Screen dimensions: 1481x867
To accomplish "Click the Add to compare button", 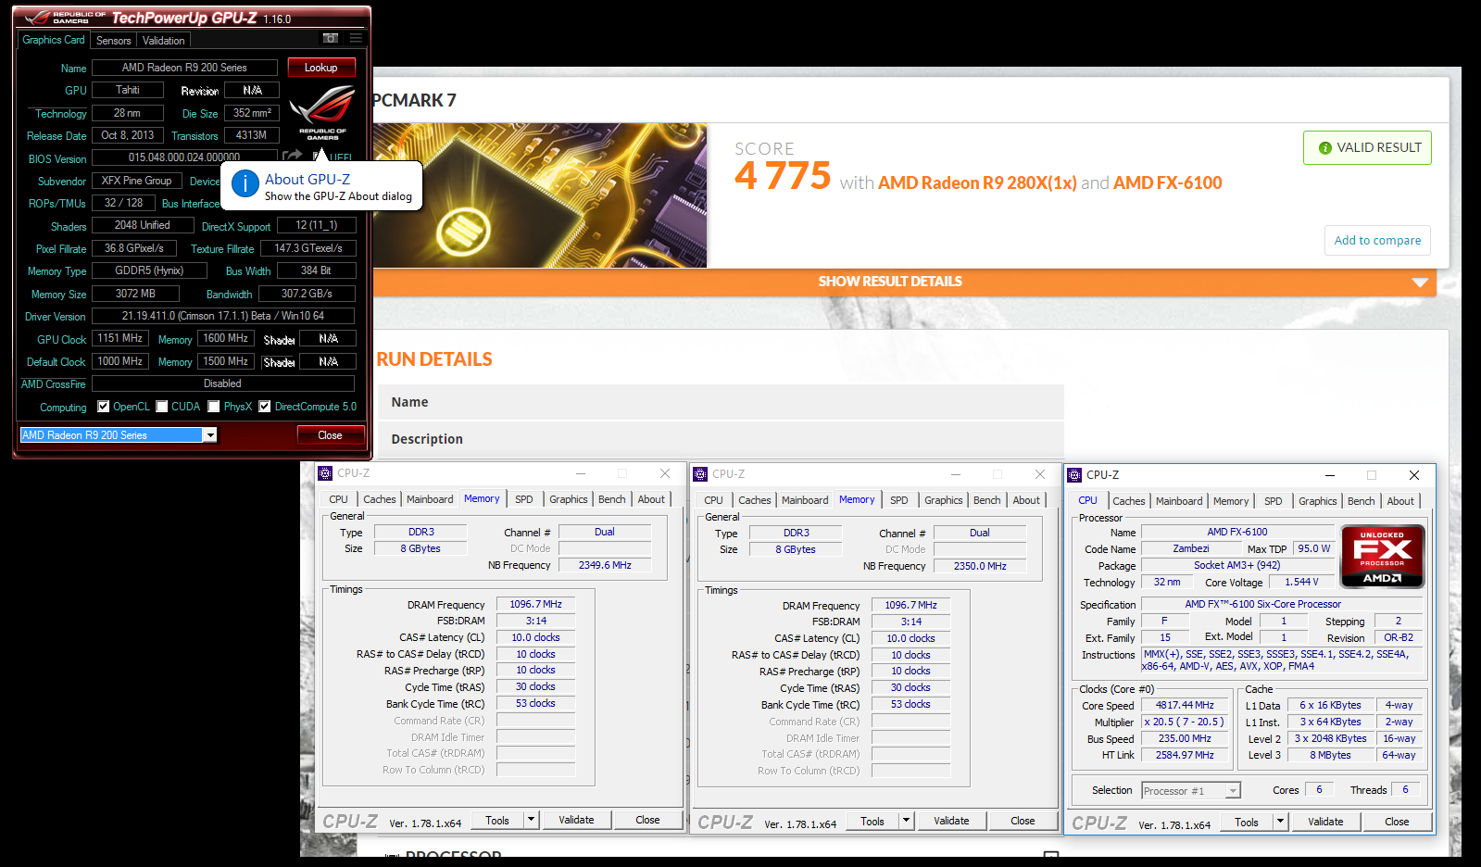I will pos(1377,241).
